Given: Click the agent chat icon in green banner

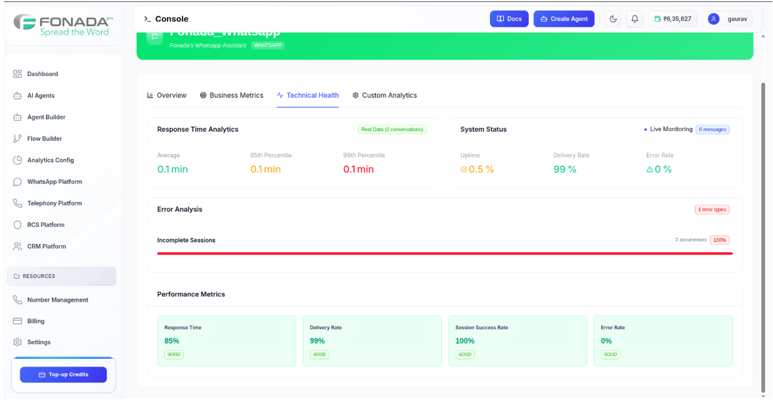Looking at the screenshot, I should 155,37.
